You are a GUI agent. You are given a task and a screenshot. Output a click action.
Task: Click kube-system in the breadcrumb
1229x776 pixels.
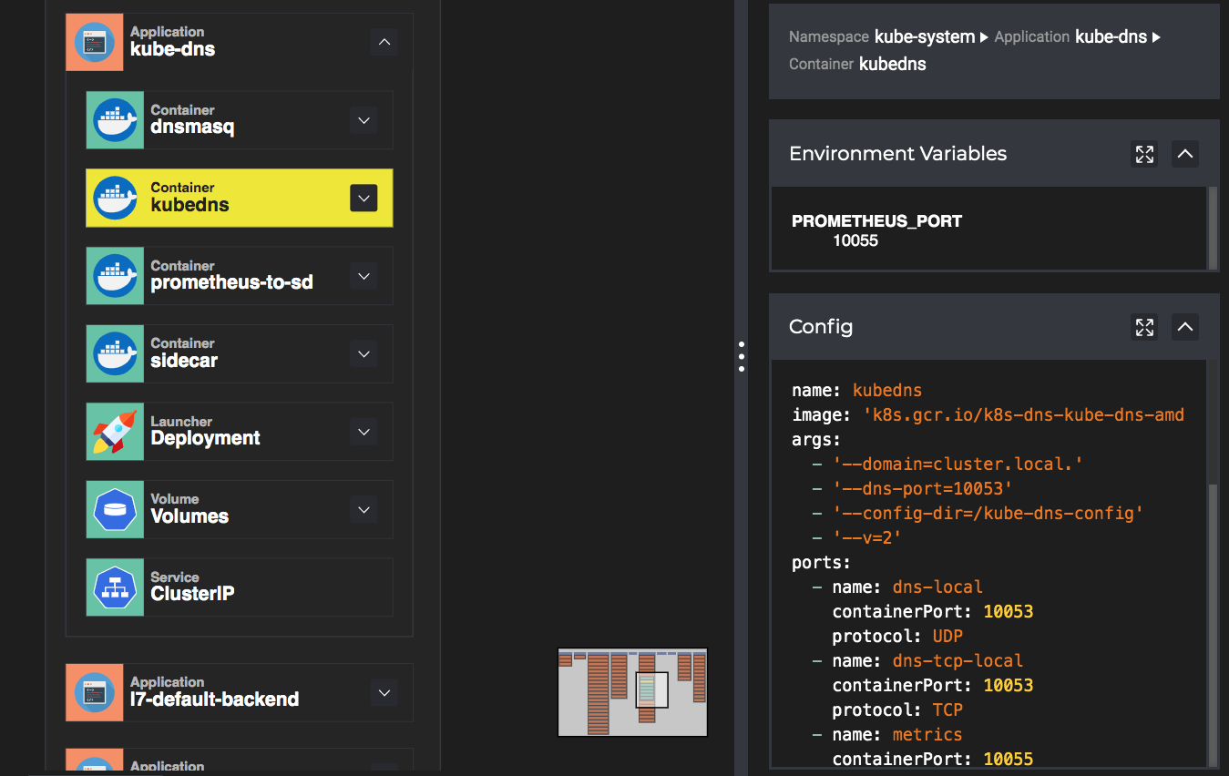(x=925, y=37)
